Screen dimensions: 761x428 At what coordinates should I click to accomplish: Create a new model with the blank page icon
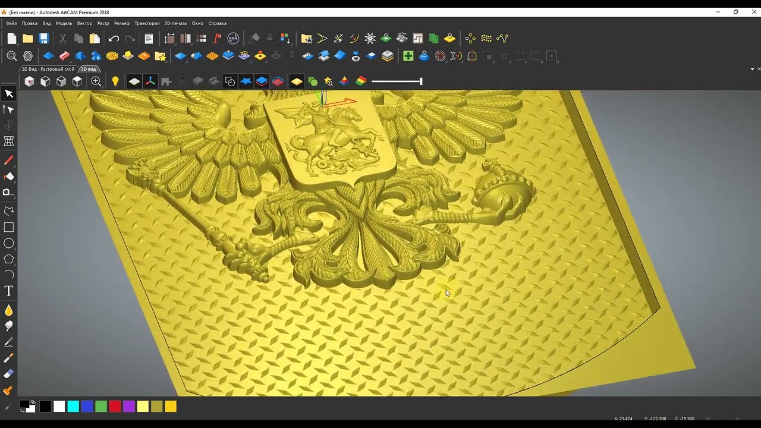coord(12,39)
